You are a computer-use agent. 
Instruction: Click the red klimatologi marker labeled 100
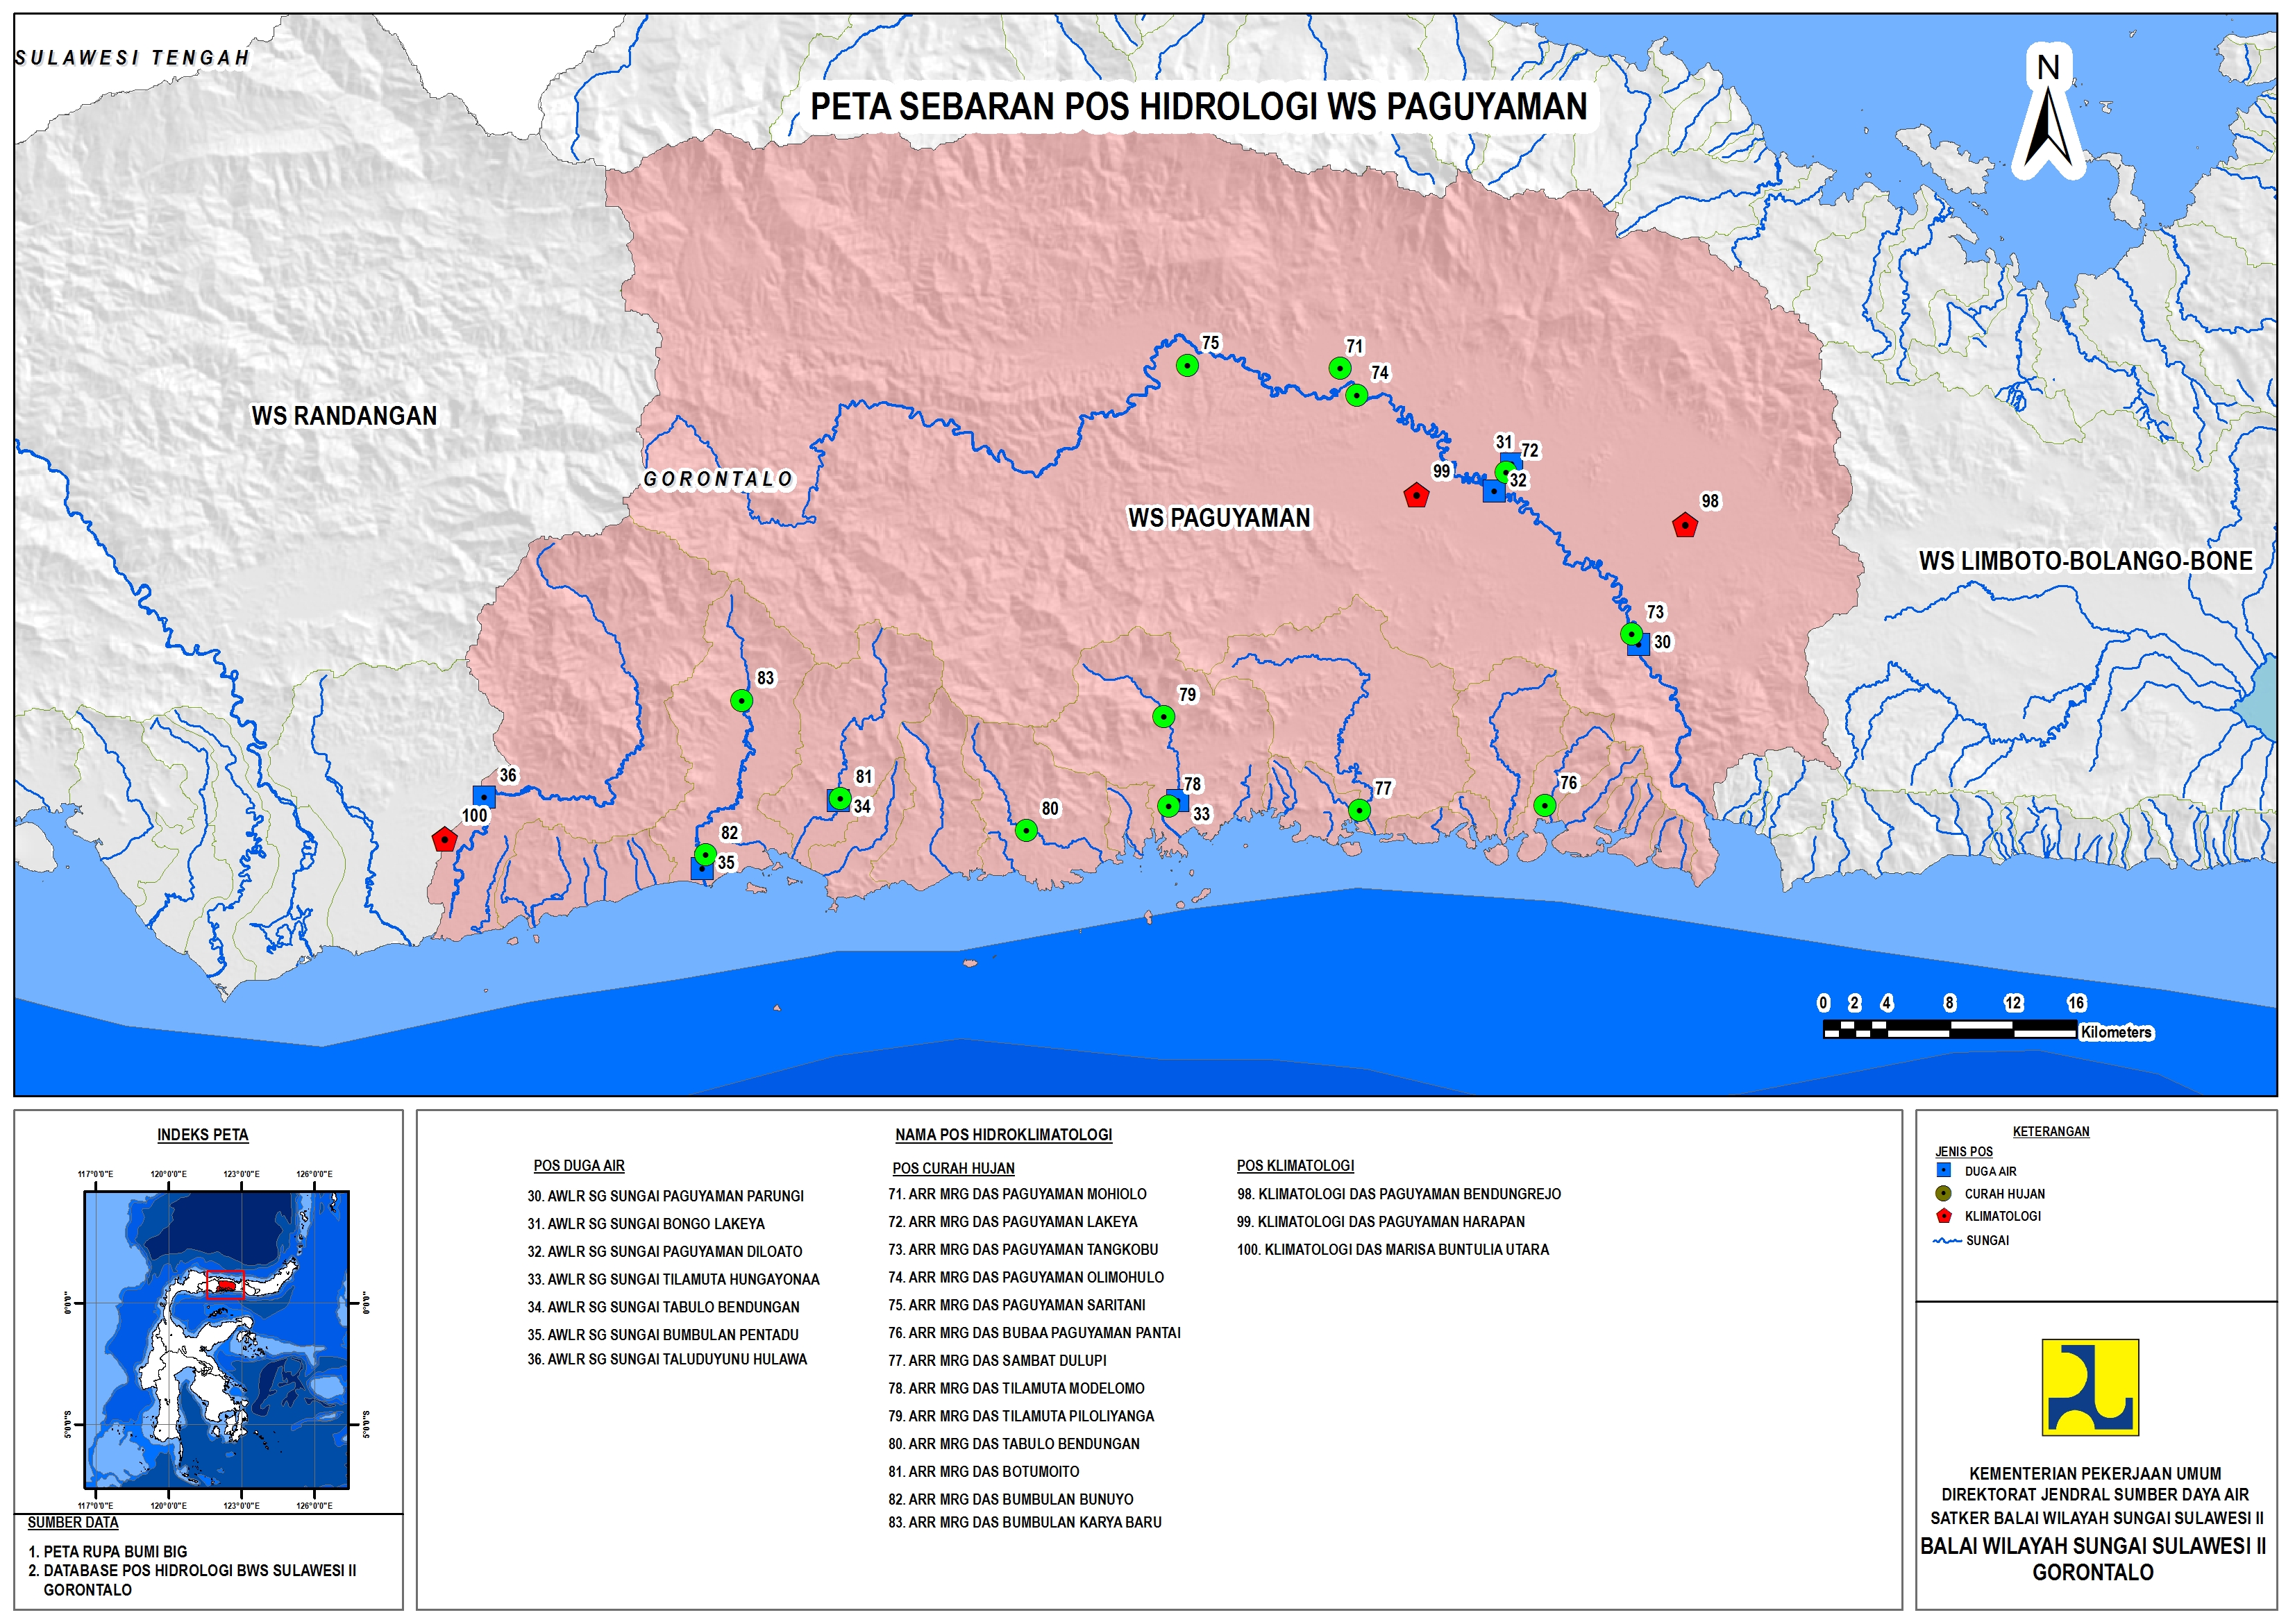click(x=444, y=840)
